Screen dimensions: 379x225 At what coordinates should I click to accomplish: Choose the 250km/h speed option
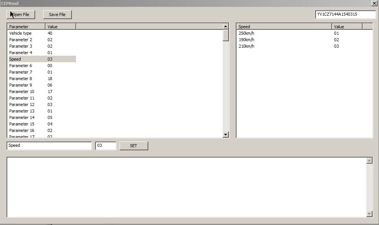(246, 33)
